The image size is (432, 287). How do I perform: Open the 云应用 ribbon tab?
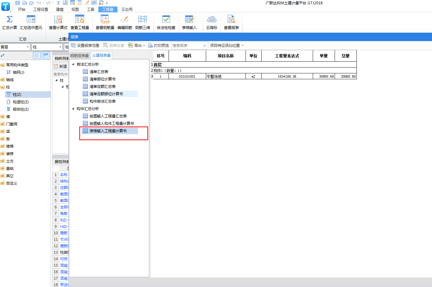pyautogui.click(x=127, y=9)
